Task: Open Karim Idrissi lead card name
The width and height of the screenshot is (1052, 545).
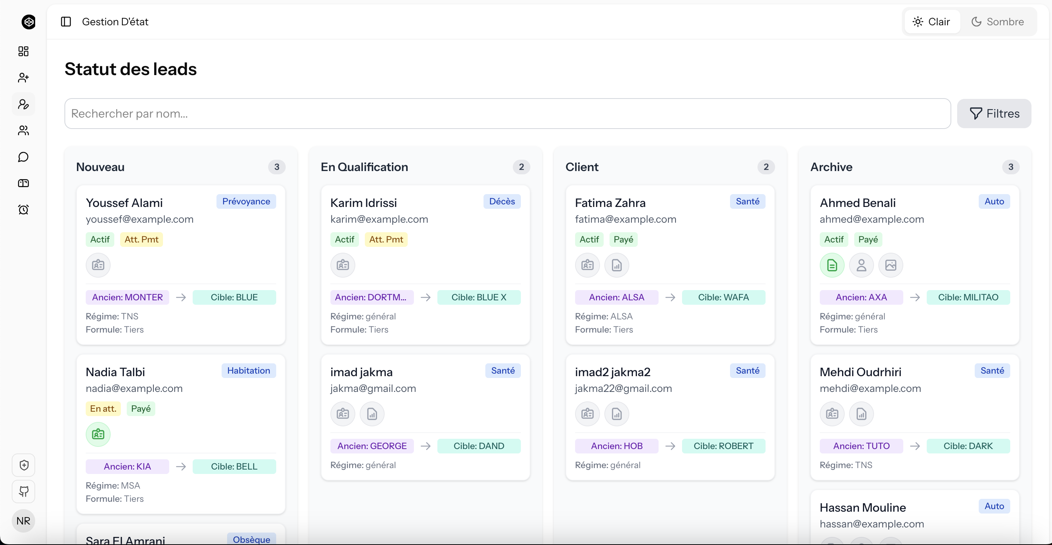Action: (x=363, y=203)
